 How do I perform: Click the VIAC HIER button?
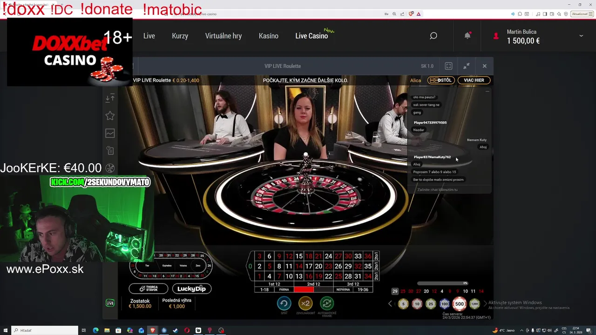474,80
